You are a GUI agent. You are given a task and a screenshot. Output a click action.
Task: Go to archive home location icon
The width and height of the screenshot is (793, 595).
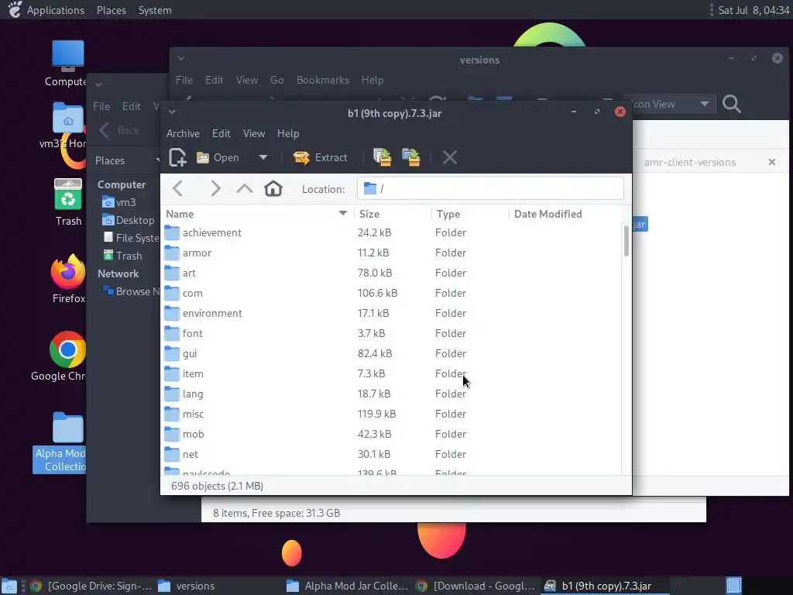point(273,189)
